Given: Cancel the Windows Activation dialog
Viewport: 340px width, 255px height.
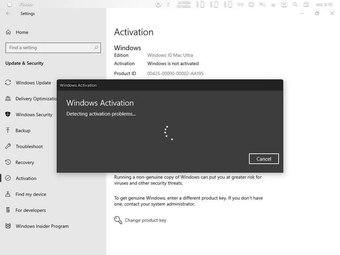Looking at the screenshot, I should (x=264, y=159).
